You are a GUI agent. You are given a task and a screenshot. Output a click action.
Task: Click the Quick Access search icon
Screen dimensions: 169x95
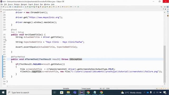pos(161,7)
